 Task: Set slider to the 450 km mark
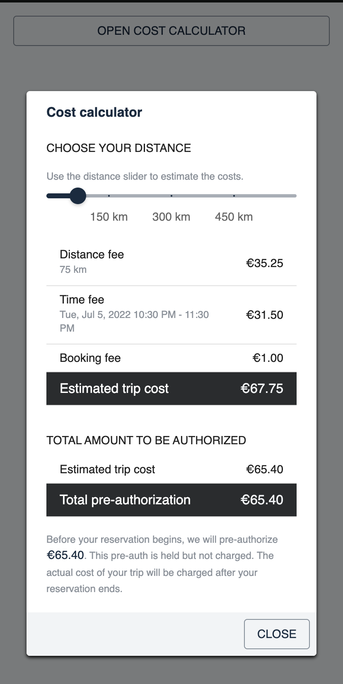click(x=234, y=196)
